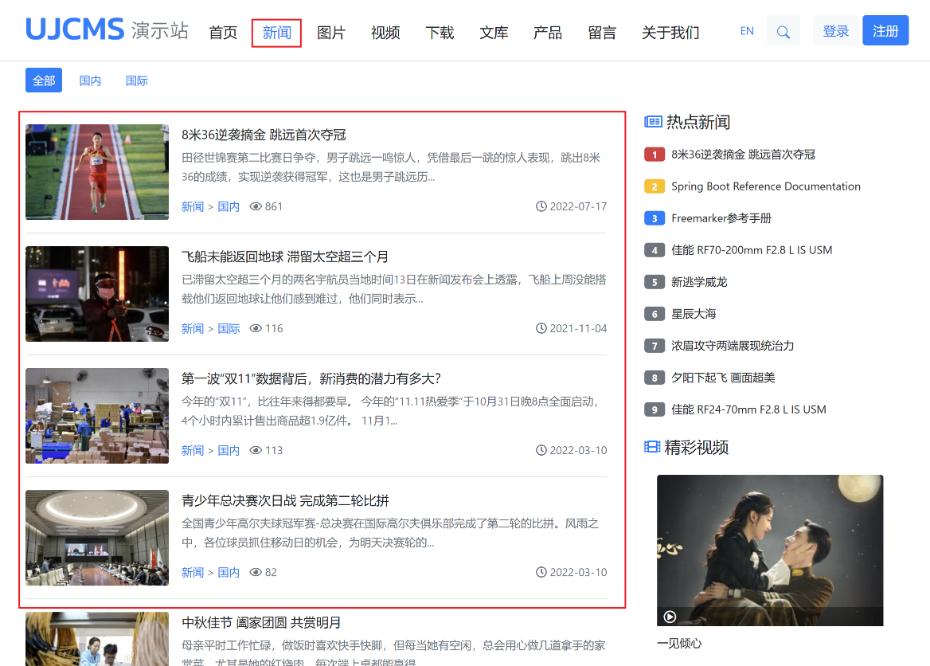The height and width of the screenshot is (666, 930).
Task: Click the warehouse parcels thumbnail
Action: 97,416
